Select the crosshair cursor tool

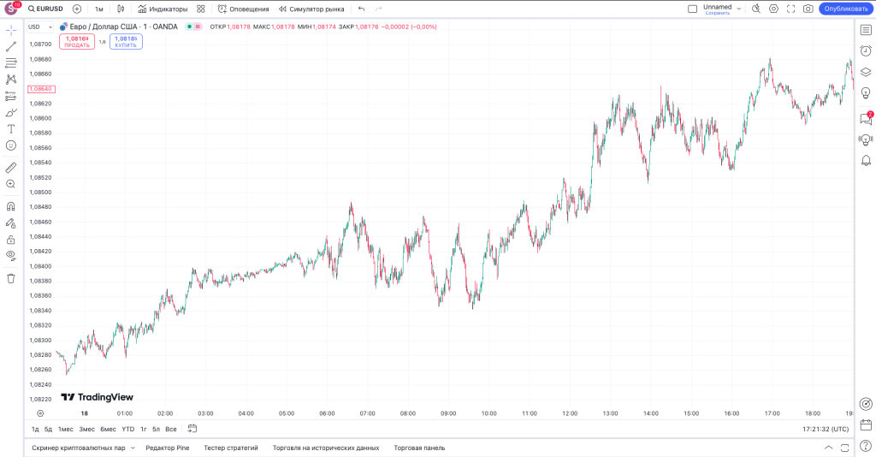10,30
